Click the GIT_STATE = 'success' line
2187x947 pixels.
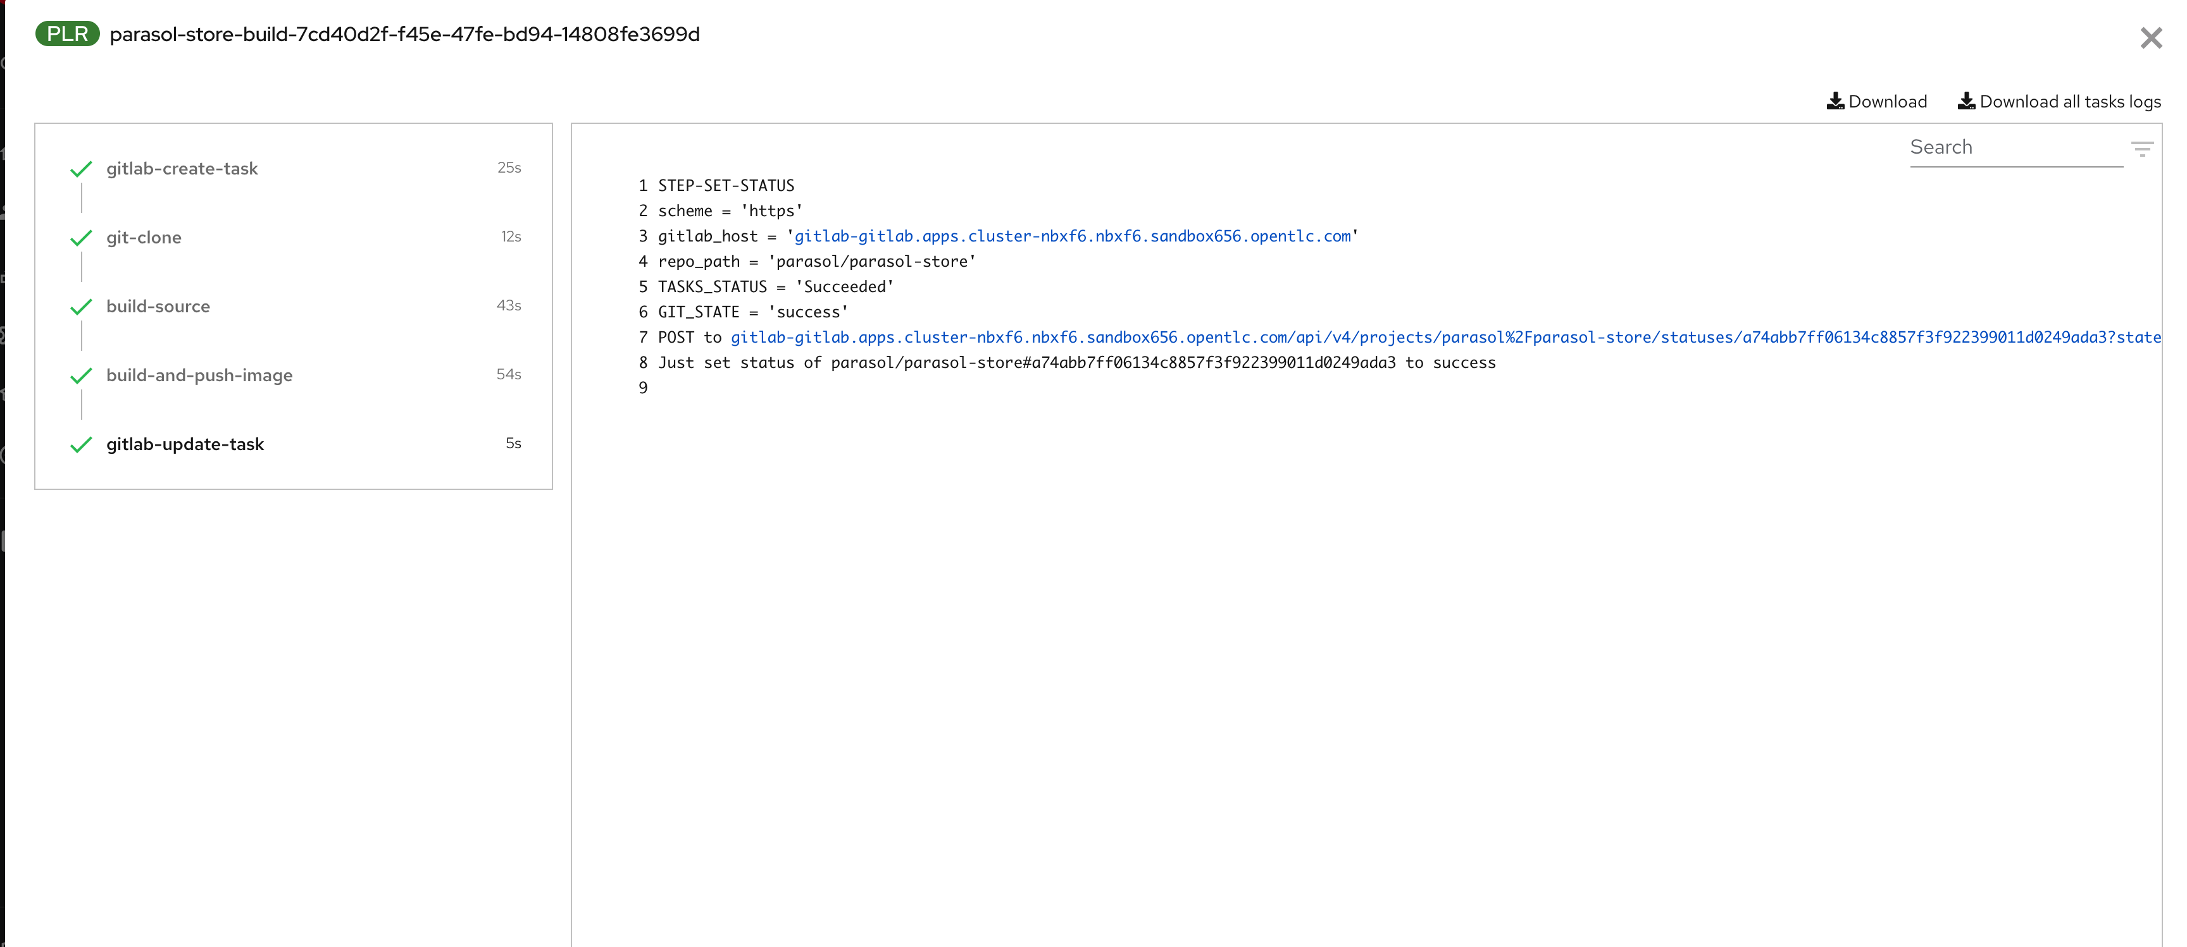tap(753, 312)
